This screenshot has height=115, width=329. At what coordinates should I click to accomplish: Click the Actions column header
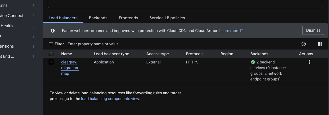click(306, 54)
